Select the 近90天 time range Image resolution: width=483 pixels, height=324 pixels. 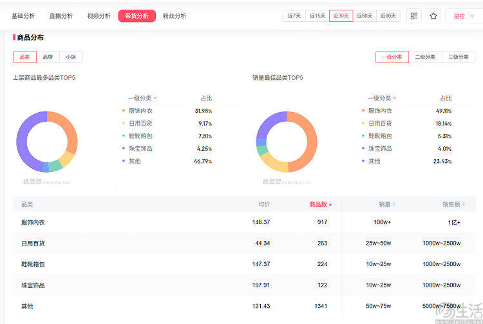[388, 16]
